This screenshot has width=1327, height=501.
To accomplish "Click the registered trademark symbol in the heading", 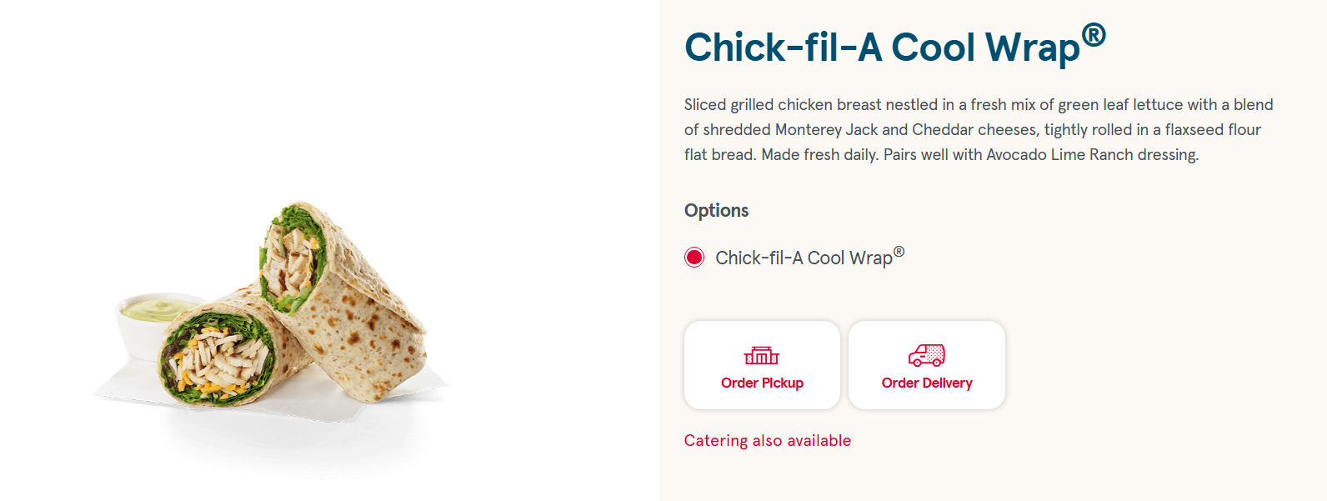I will [1094, 35].
